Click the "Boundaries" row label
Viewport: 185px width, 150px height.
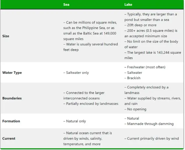[12, 98]
